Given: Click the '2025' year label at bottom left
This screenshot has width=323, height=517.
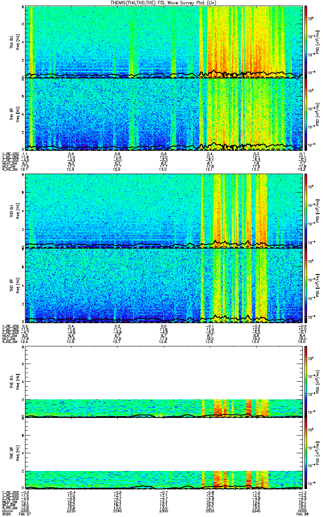Looking at the screenshot, I should tap(6, 515).
